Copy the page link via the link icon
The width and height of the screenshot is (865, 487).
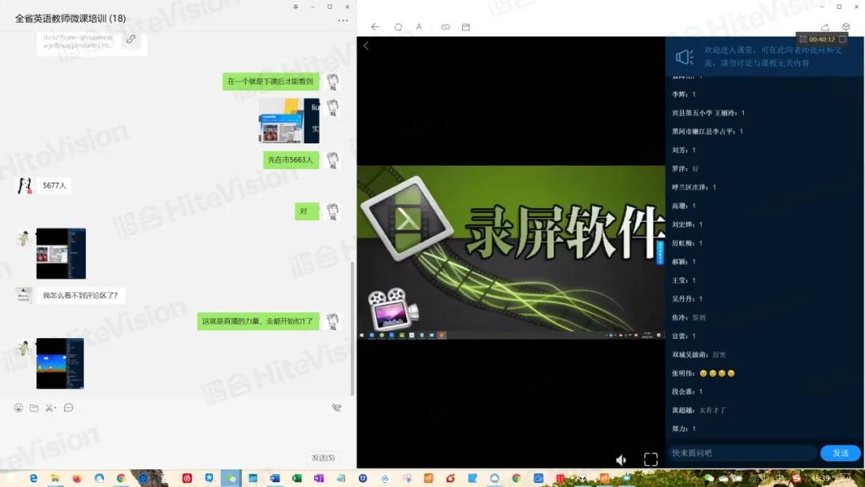[445, 26]
